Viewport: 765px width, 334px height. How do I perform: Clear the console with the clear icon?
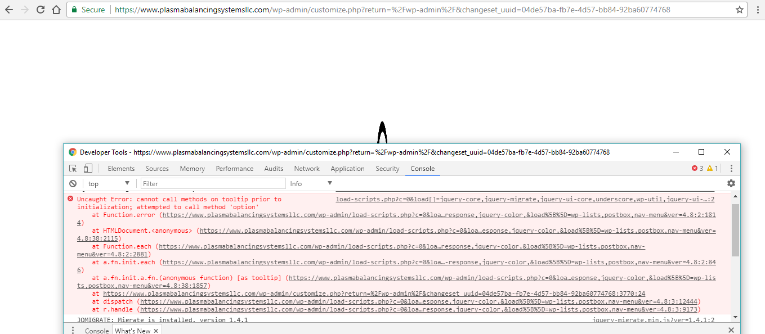coord(73,184)
